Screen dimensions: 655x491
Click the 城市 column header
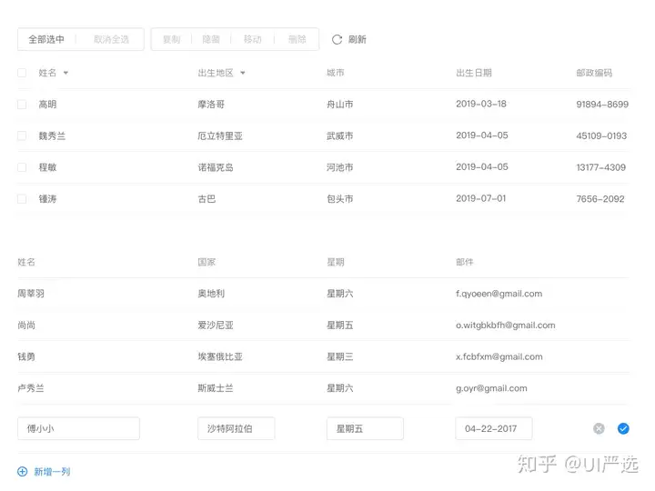[x=336, y=73]
